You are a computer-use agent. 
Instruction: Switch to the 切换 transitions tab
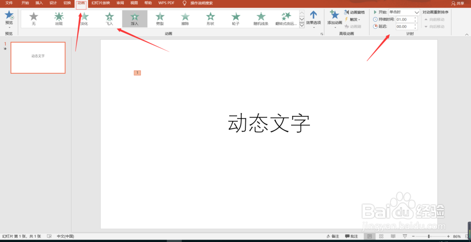67,3
